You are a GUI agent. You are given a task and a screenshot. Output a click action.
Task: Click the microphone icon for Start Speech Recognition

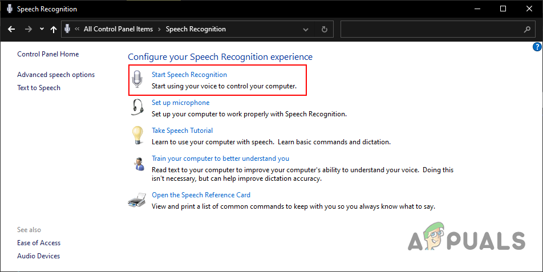(137, 80)
